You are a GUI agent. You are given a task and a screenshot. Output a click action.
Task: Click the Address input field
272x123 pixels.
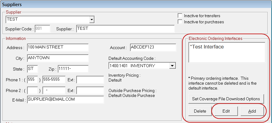tap(57, 48)
